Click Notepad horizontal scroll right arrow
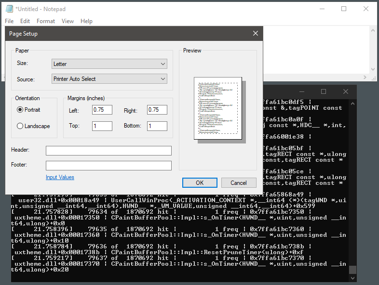379x285 pixels. tap(365, 77)
